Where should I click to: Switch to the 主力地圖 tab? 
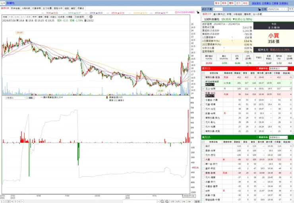click(x=47, y=8)
